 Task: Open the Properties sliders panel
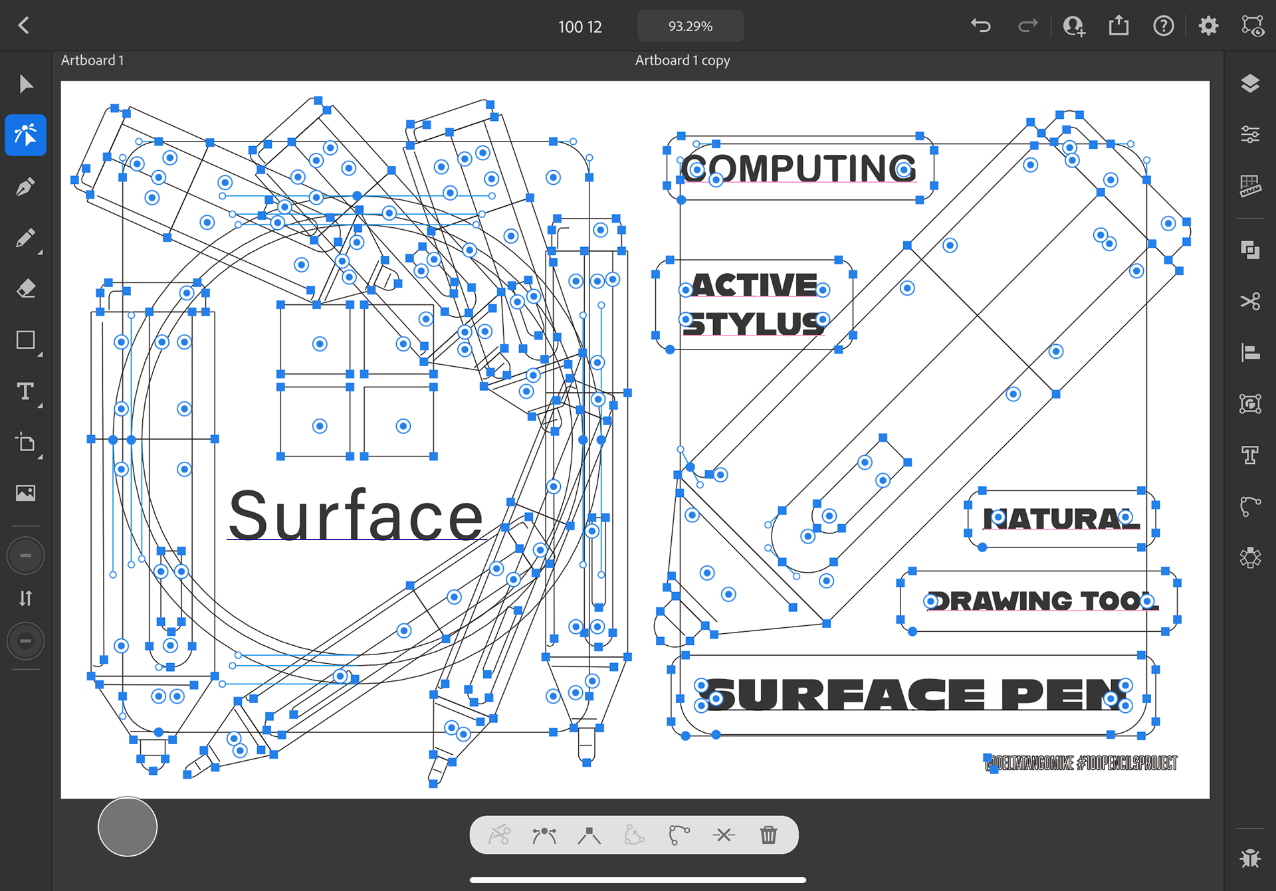coord(1250,135)
